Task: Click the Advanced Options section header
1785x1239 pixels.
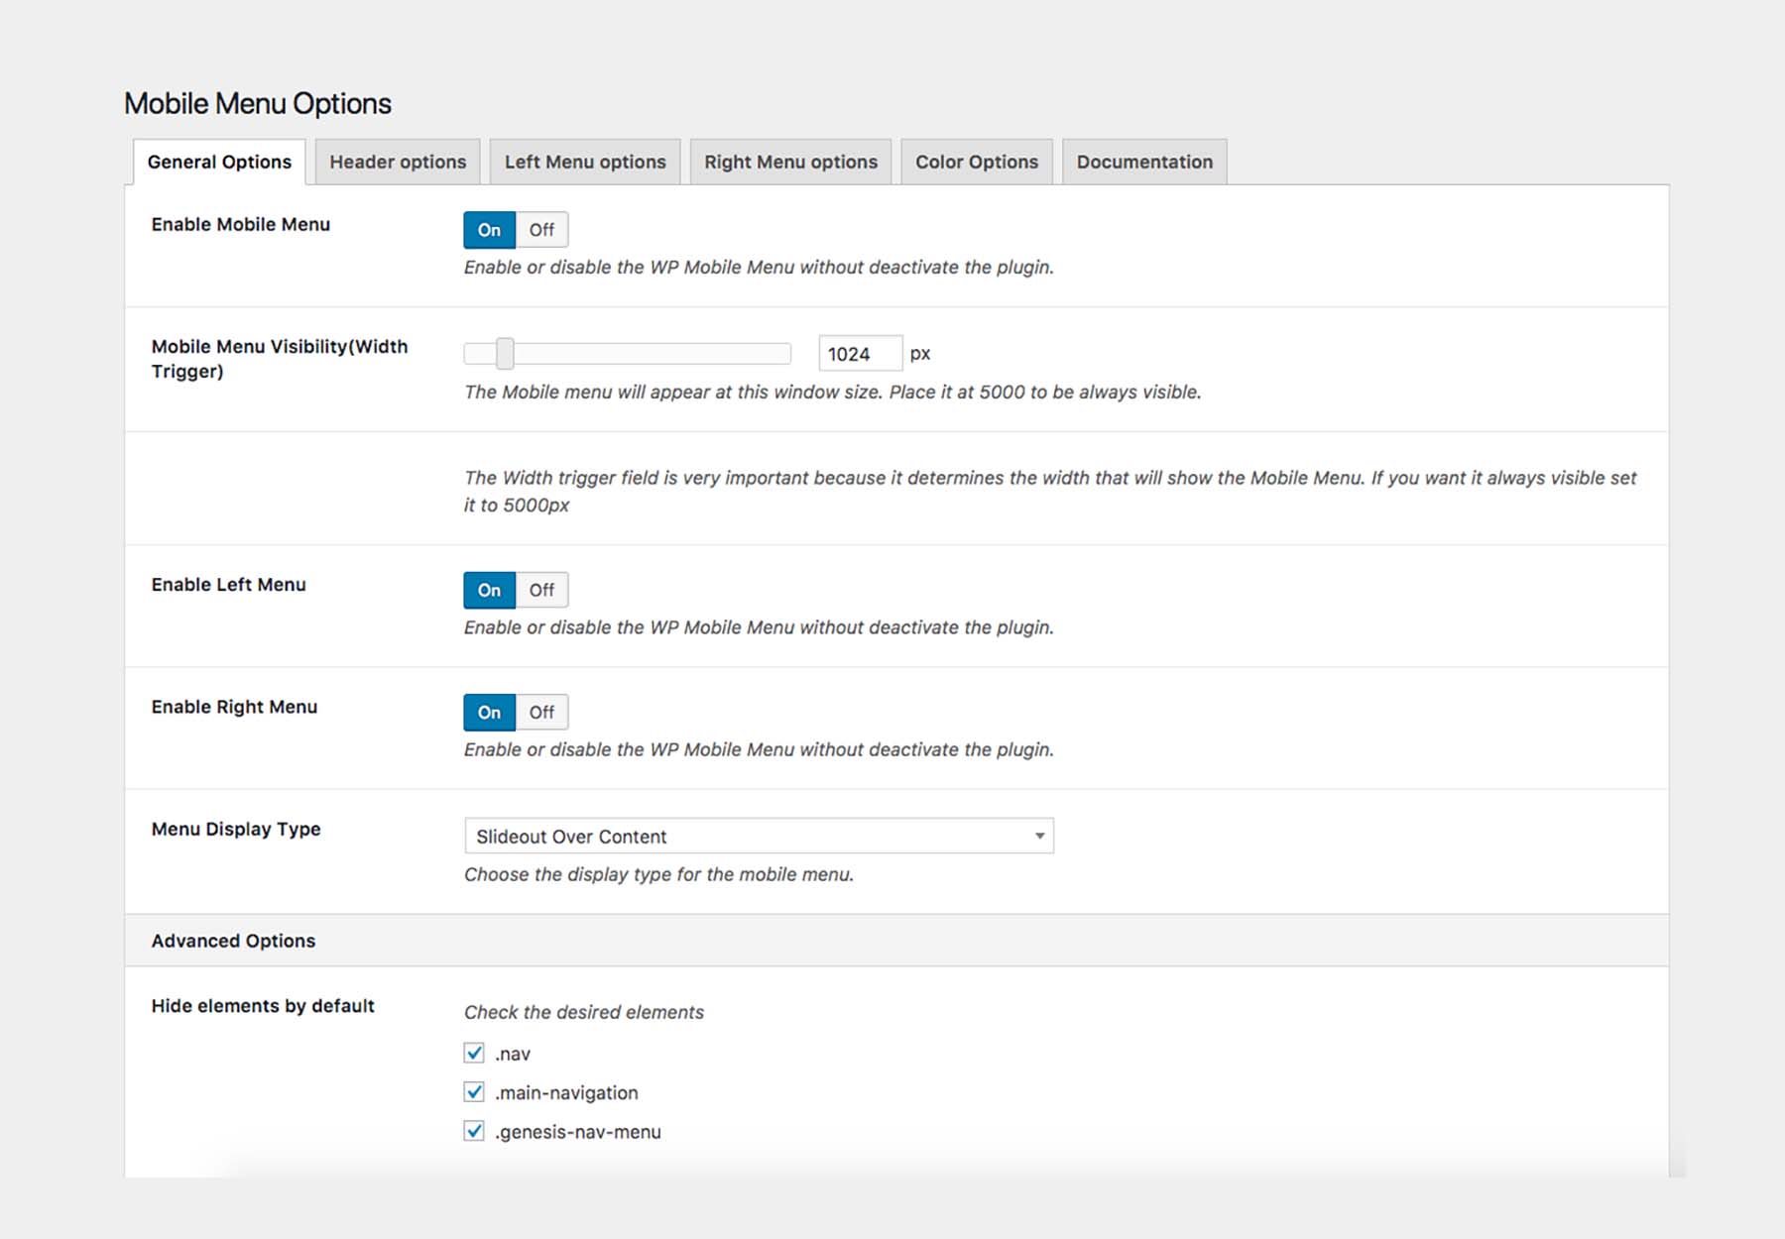Action: tap(233, 941)
